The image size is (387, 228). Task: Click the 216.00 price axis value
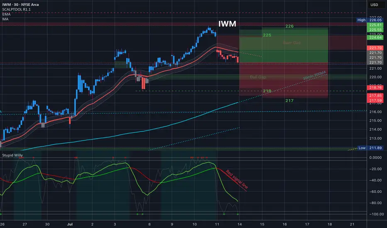pos(375,112)
